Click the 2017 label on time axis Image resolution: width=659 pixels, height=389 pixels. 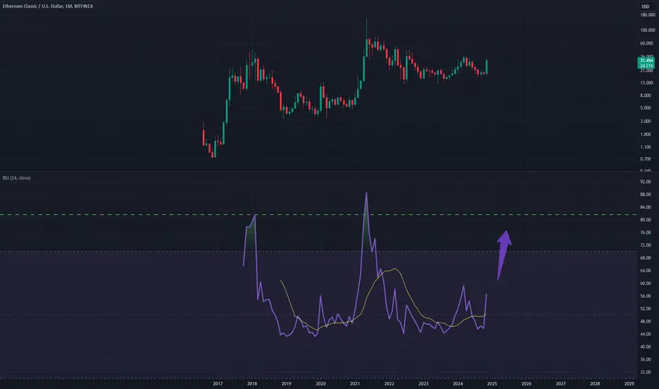pyautogui.click(x=218, y=383)
